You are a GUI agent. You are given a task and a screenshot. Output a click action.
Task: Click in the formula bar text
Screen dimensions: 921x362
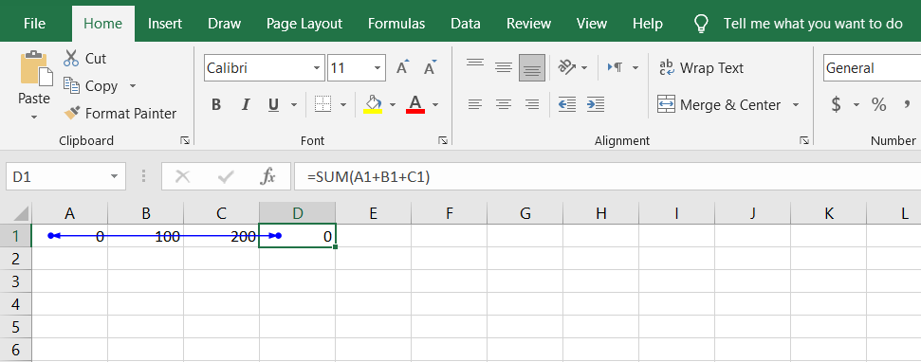tap(368, 176)
